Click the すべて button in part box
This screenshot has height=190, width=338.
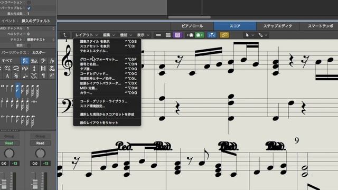pos(7,61)
